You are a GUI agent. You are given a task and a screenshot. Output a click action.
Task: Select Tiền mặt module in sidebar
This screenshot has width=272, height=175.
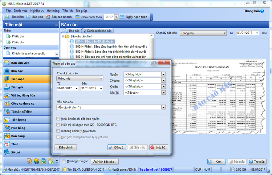pyautogui.click(x=27, y=79)
